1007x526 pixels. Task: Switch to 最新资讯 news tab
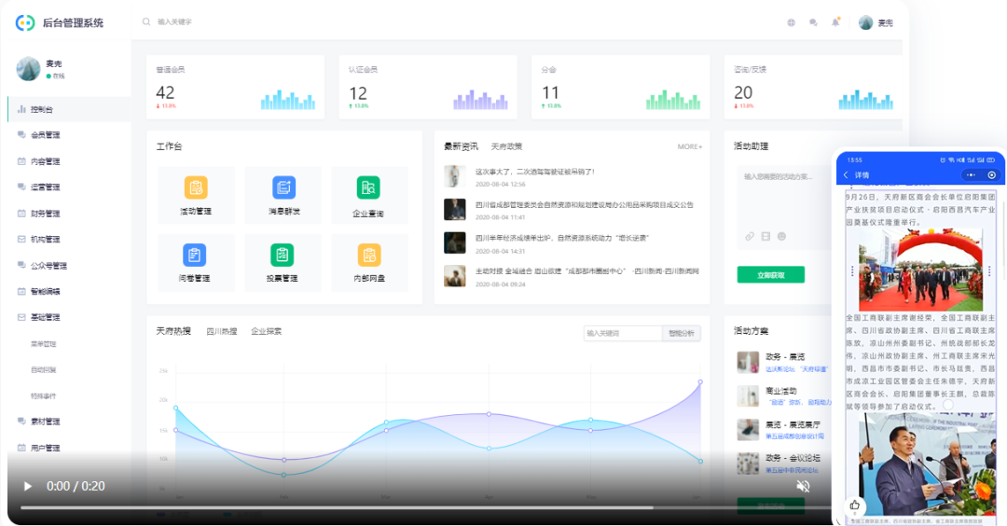(x=462, y=146)
